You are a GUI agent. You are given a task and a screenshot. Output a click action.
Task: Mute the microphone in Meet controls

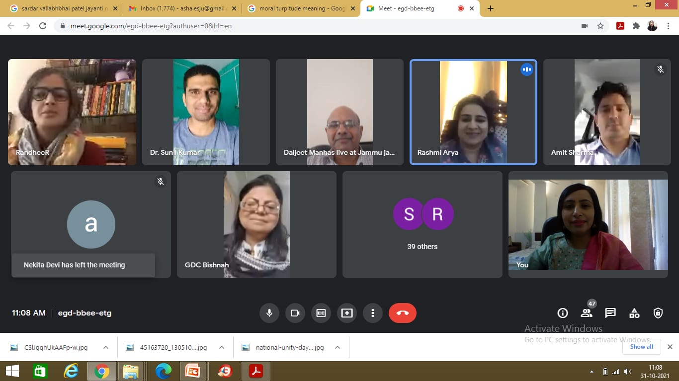pyautogui.click(x=269, y=313)
